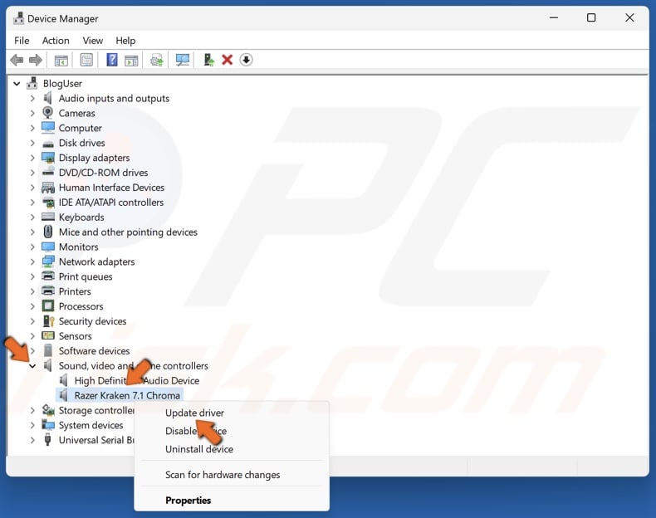Expand the Disk drives category
The height and width of the screenshot is (518, 656).
click(32, 143)
